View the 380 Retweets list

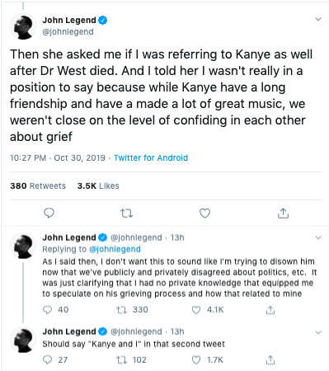[x=38, y=186]
